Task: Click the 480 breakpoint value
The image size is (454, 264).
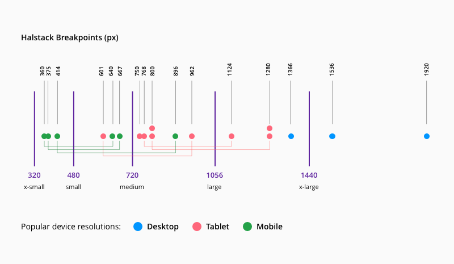Action: (x=73, y=175)
